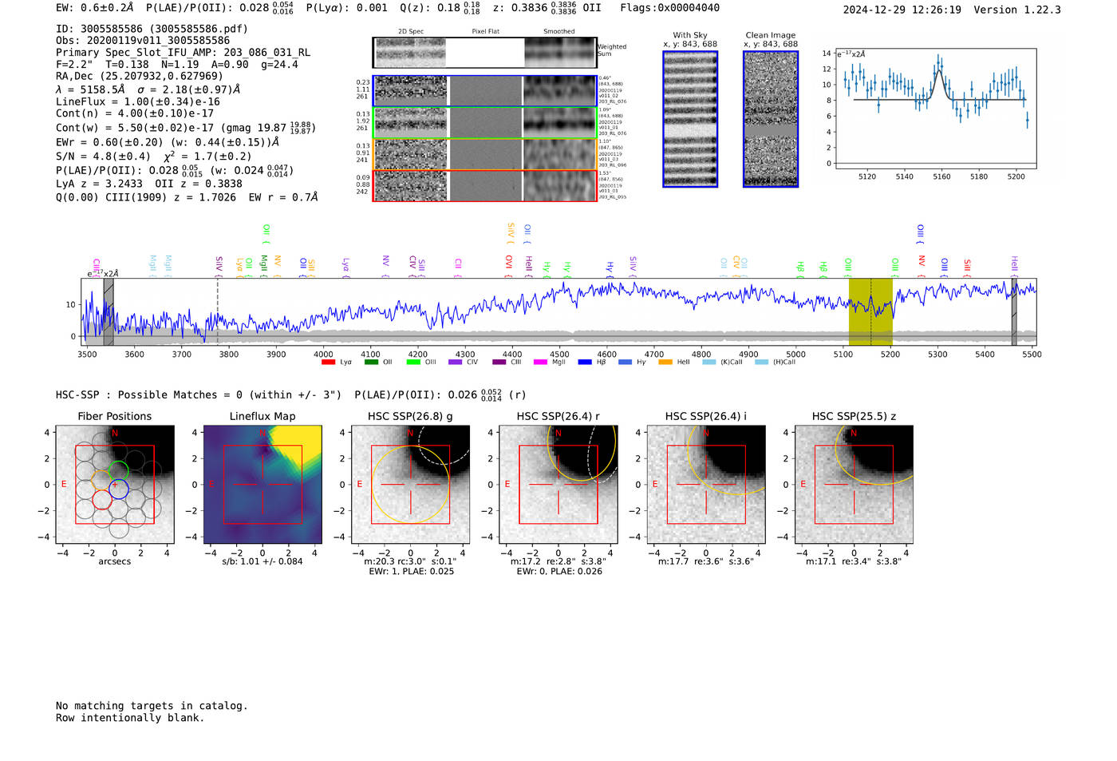
Task: Click the Hβ blue legend swatch
Action: point(585,363)
